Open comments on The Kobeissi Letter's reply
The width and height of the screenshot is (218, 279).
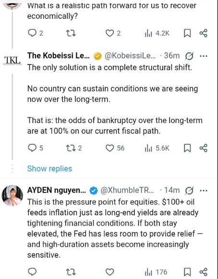[x=36, y=148]
